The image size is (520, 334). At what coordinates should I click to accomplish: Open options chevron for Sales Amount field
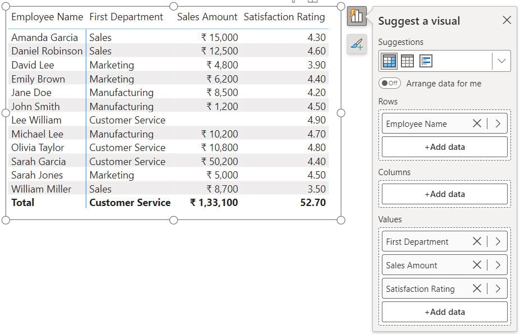pyautogui.click(x=498, y=265)
